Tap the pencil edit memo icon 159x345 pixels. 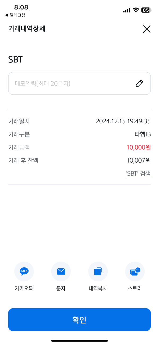coord(139,83)
